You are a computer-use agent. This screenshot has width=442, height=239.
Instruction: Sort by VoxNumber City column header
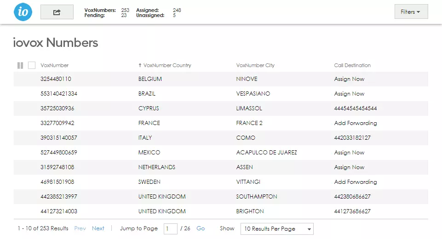[x=255, y=65]
